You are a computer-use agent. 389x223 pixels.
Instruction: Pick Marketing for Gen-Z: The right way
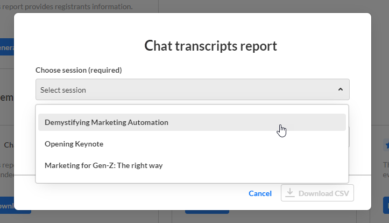(103, 165)
